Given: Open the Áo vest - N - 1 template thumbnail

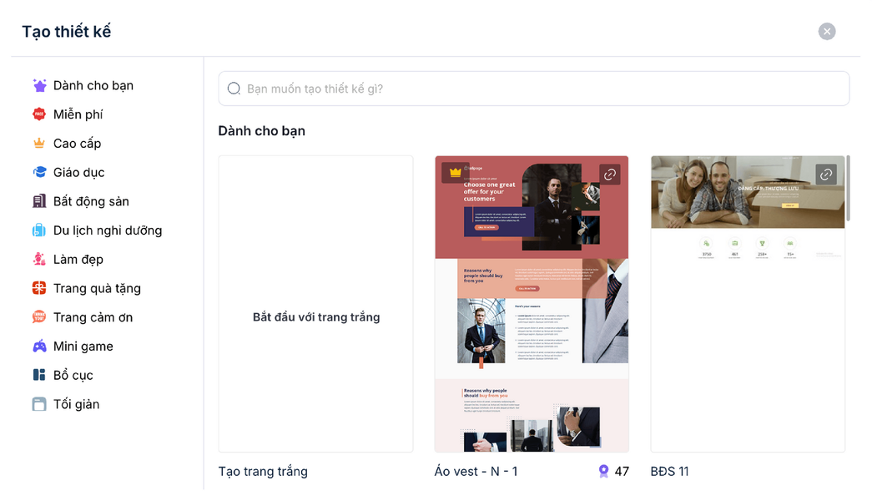Looking at the screenshot, I should [532, 304].
